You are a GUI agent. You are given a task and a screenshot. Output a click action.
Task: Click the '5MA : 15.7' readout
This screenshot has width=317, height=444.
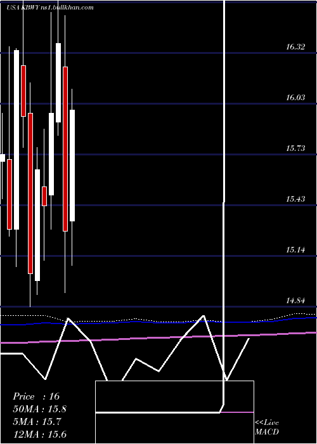pos(37,422)
